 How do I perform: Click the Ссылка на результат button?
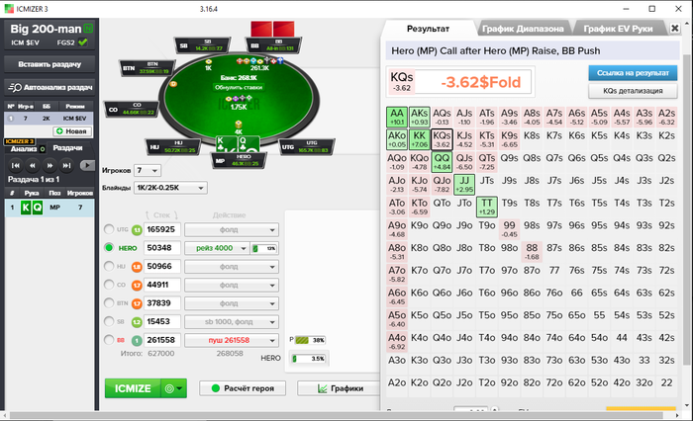pos(633,73)
